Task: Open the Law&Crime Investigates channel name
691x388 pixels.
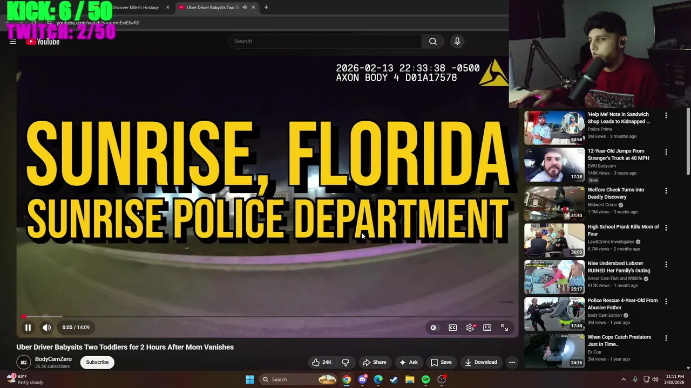Action: click(x=611, y=242)
